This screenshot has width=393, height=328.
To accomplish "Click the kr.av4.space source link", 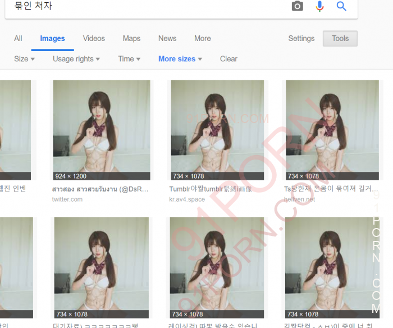I will (x=188, y=199).
